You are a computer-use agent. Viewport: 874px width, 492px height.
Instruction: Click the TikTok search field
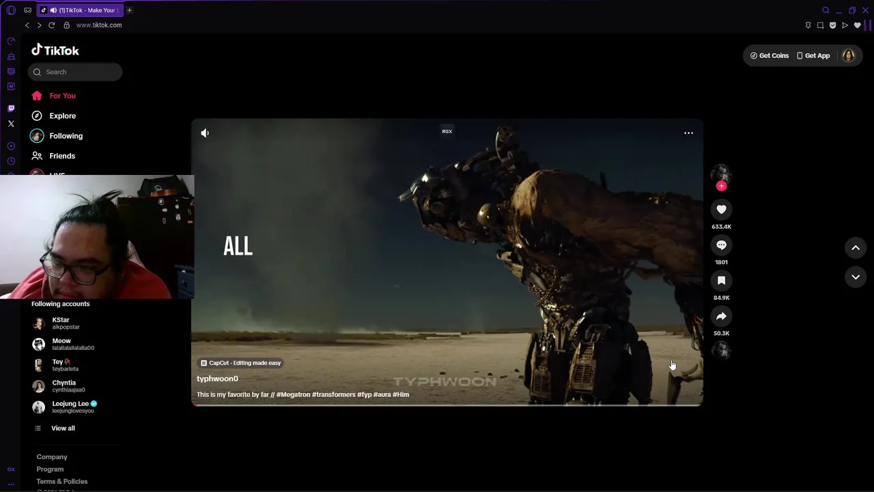[75, 72]
